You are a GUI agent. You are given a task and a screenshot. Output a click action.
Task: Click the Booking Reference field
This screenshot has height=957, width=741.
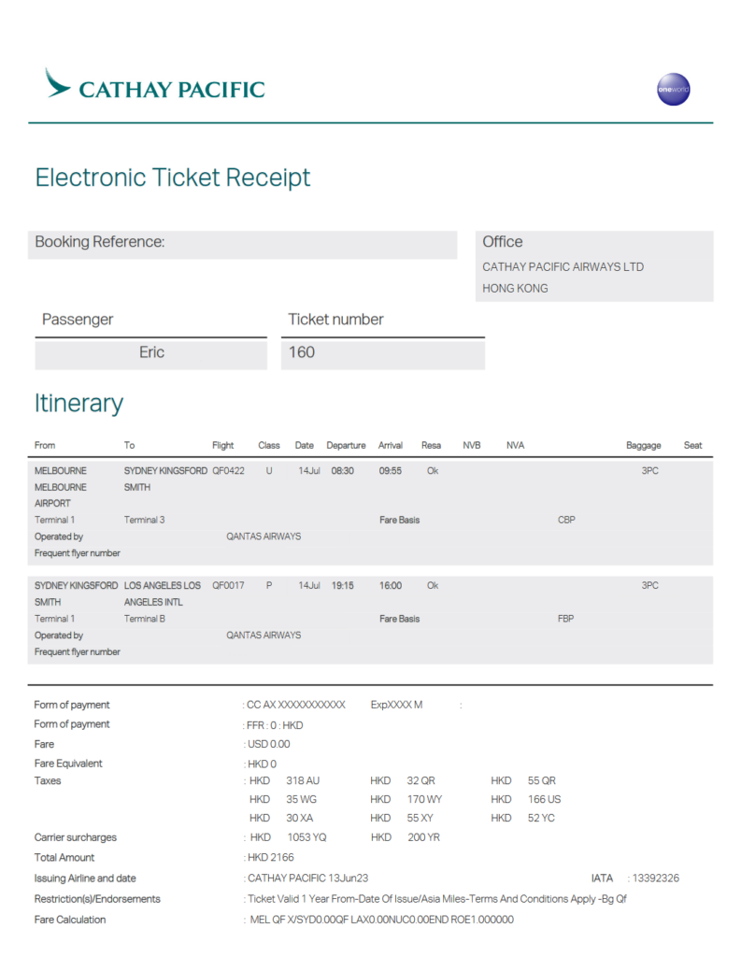[242, 244]
